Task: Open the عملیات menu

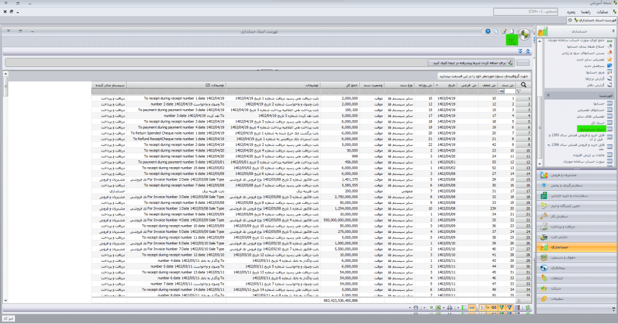Action: pyautogui.click(x=602, y=12)
